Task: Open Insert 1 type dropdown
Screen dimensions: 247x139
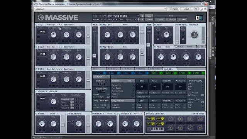Action: click(x=111, y=114)
